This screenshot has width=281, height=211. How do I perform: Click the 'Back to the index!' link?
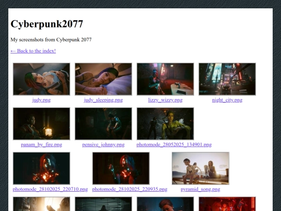[x=33, y=51]
